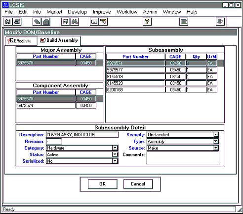
Task: Open the Develop menu
Action: 78,12
